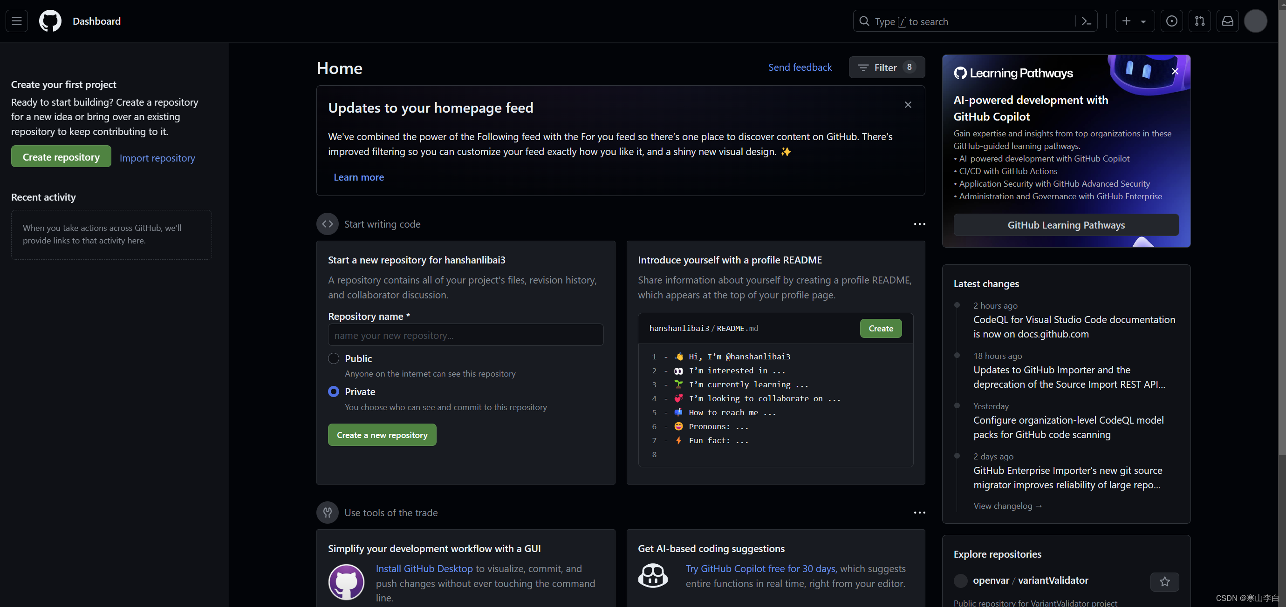The width and height of the screenshot is (1286, 607).
Task: Click the View changelog link
Action: [x=1007, y=506]
